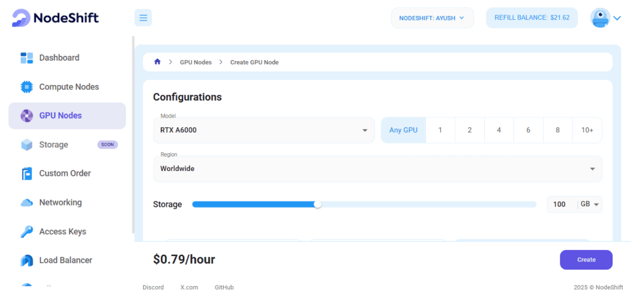Click the 2025 © NodeShift copyright text
Viewport: 631px width, 296px height.
click(x=597, y=287)
